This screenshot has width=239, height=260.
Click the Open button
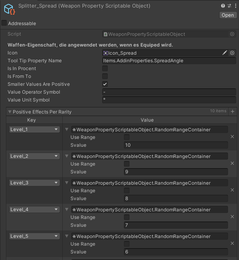(x=227, y=15)
